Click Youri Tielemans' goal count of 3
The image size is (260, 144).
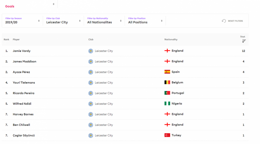coord(243,83)
